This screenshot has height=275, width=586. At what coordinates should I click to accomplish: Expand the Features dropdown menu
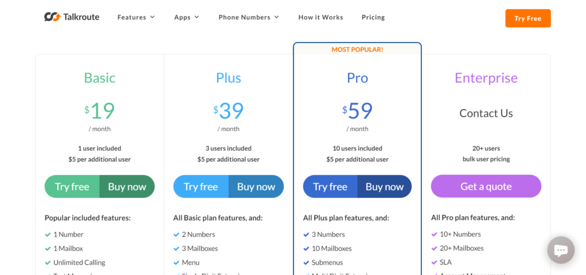(136, 17)
